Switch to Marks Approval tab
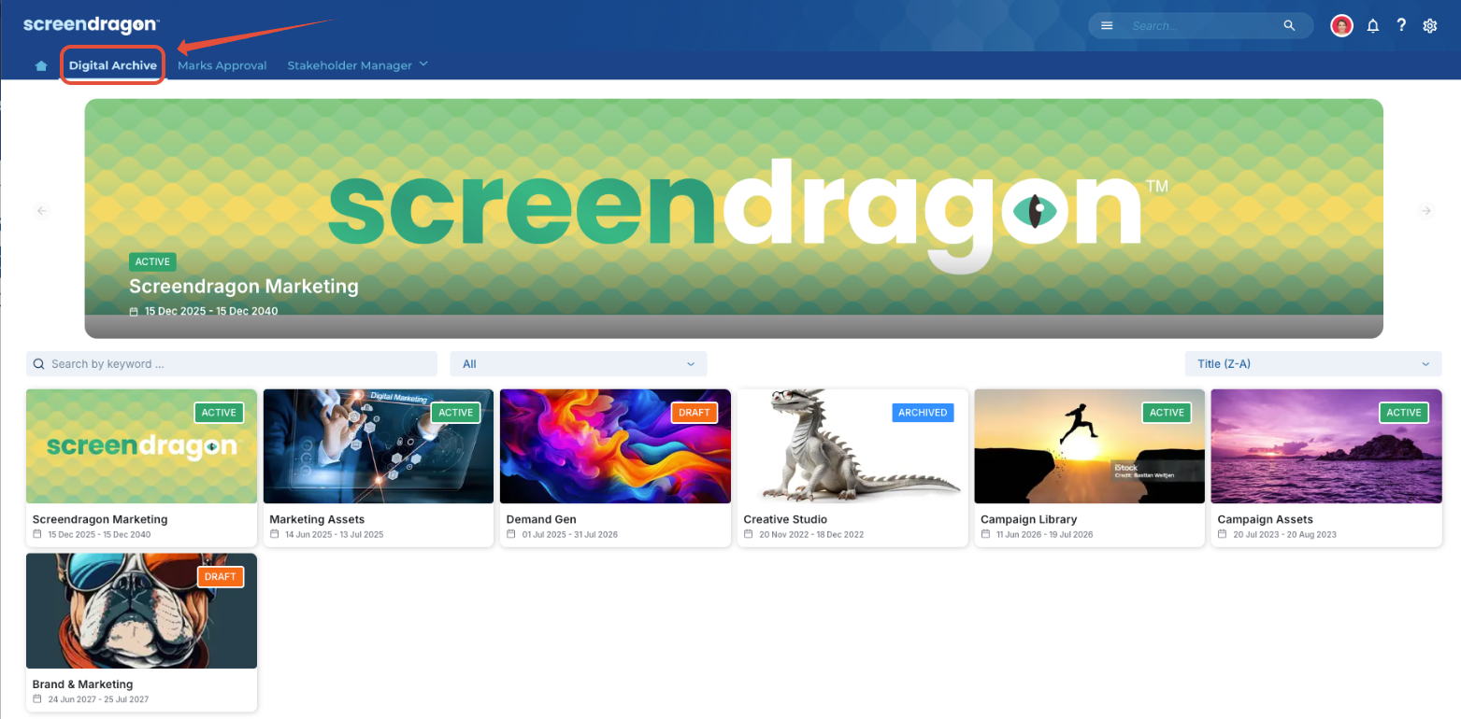This screenshot has height=719, width=1461. 222,65
